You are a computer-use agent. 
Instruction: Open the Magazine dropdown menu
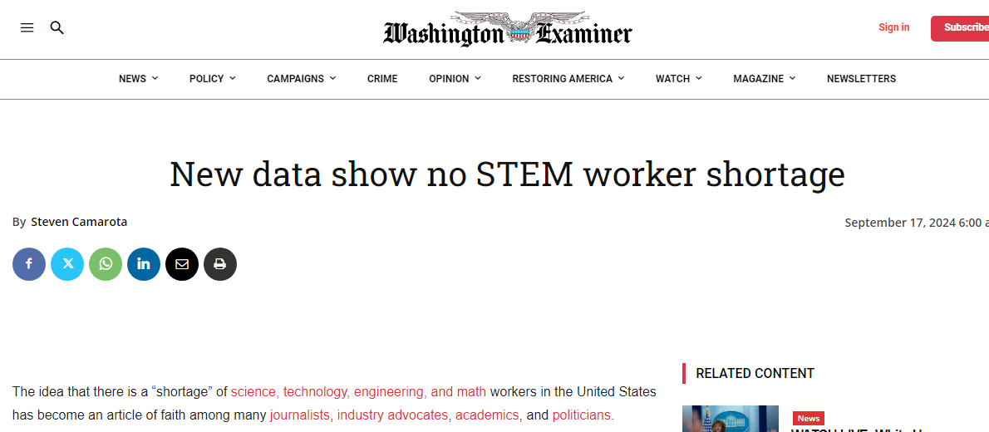(764, 79)
